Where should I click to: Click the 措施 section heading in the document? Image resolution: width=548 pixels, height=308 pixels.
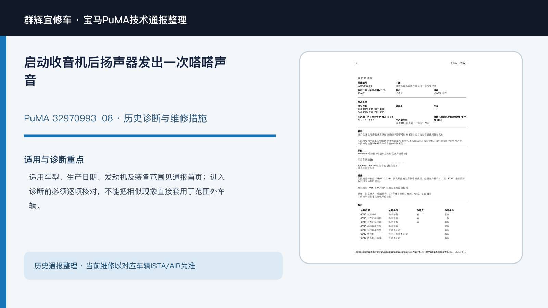360,176
